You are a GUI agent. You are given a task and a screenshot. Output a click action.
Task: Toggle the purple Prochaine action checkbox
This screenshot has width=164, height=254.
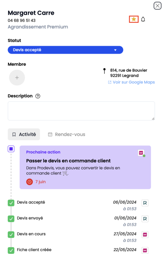[11, 149]
